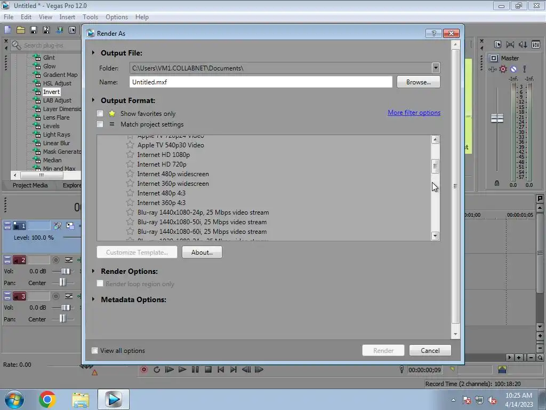This screenshot has width=546, height=410.
Task: Click the Play transport button
Action: tap(182, 369)
